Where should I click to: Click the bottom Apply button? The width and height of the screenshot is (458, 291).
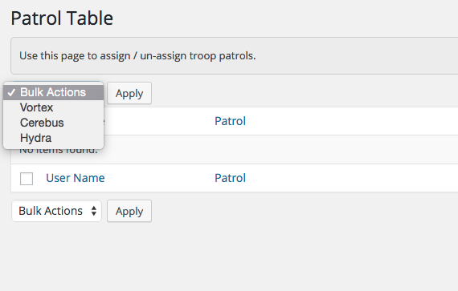[129, 211]
